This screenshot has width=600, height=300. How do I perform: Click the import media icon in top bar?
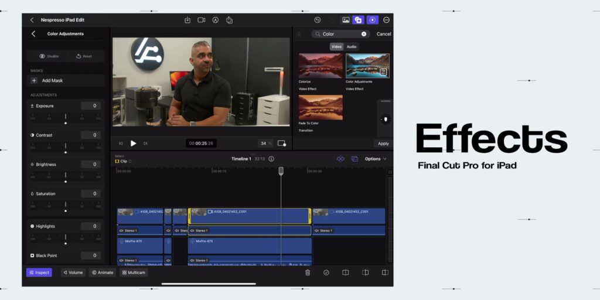coord(187,20)
